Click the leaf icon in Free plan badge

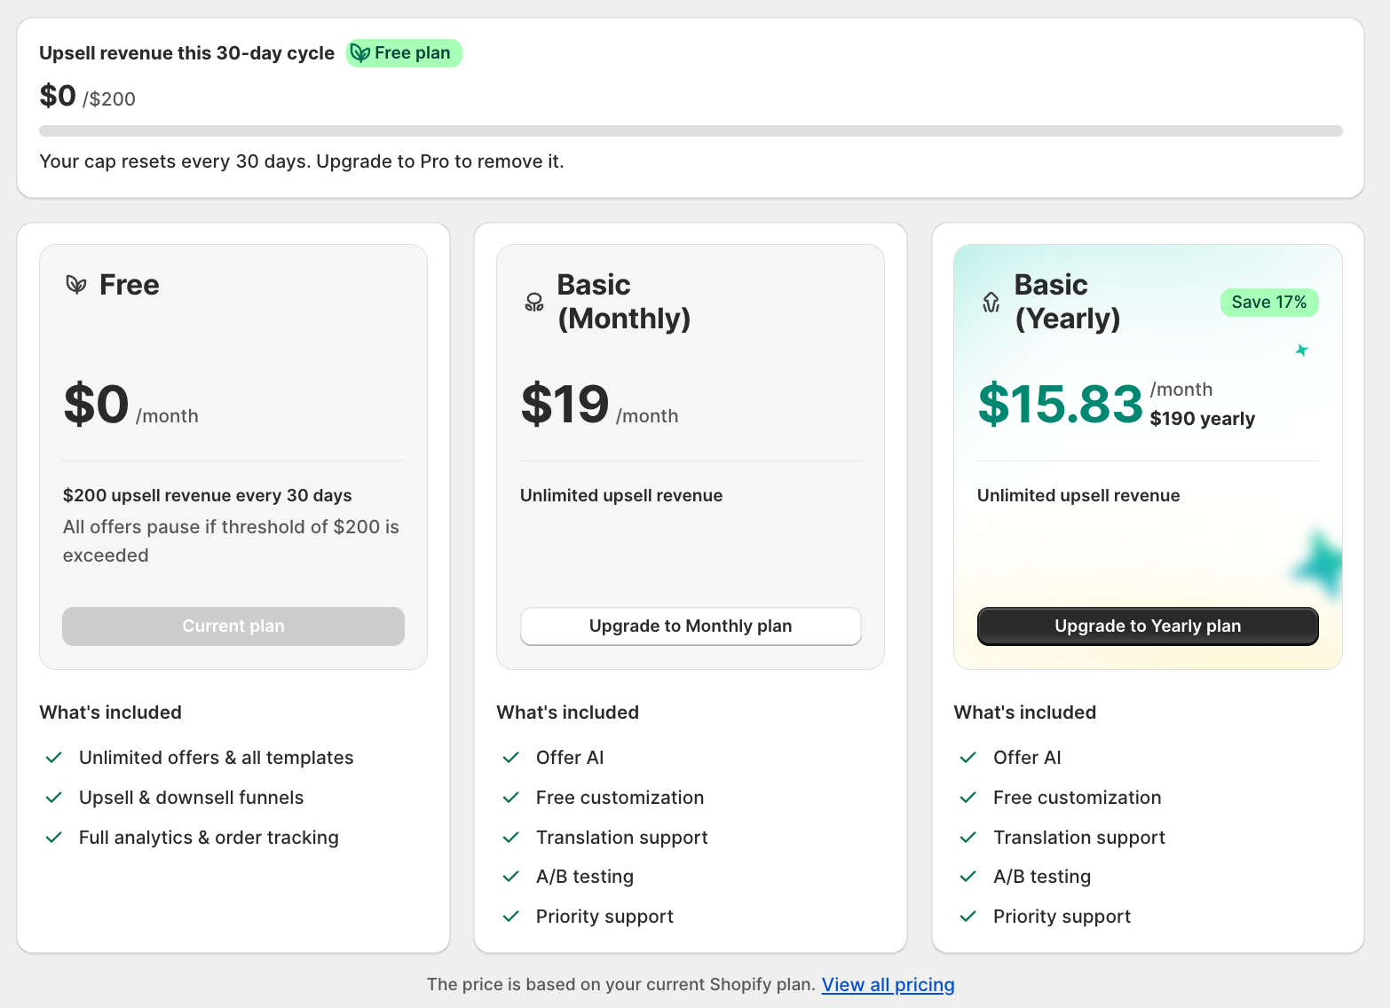360,53
